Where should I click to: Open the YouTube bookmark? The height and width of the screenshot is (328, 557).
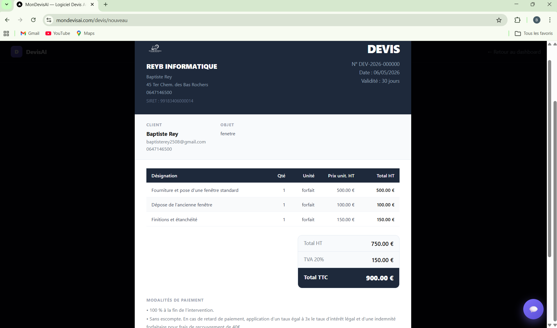pos(58,33)
